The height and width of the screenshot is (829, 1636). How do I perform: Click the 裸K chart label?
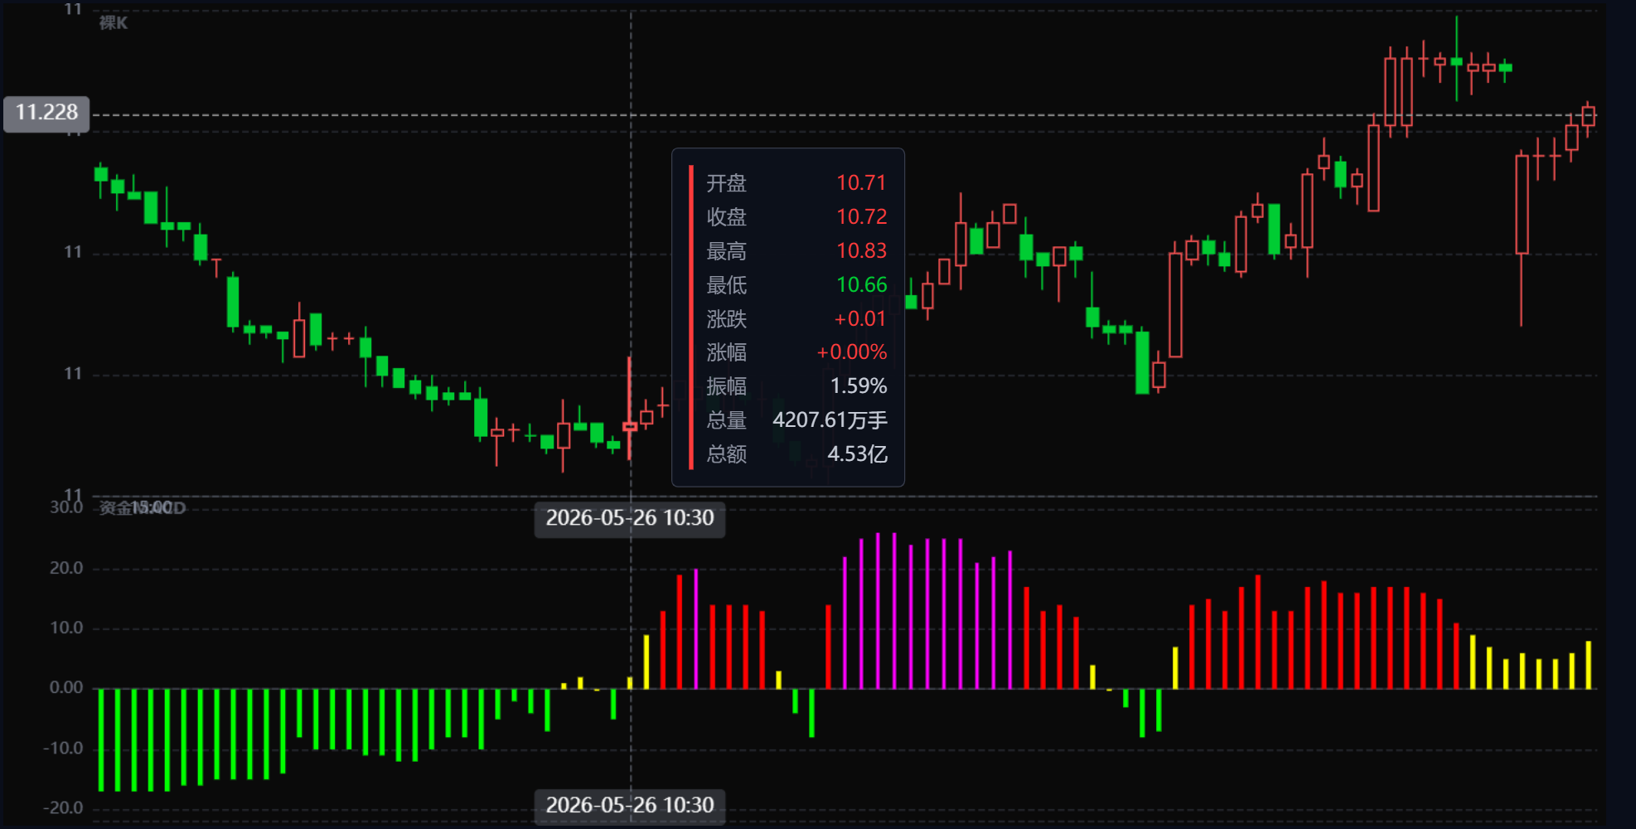click(x=114, y=23)
